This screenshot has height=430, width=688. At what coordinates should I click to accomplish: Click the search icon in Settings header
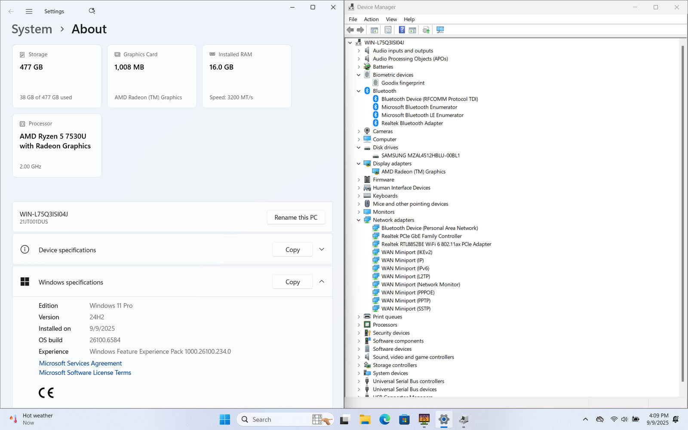[92, 11]
